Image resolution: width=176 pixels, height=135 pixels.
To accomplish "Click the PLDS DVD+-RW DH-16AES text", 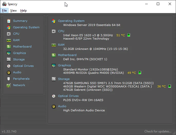I will 83,100.
